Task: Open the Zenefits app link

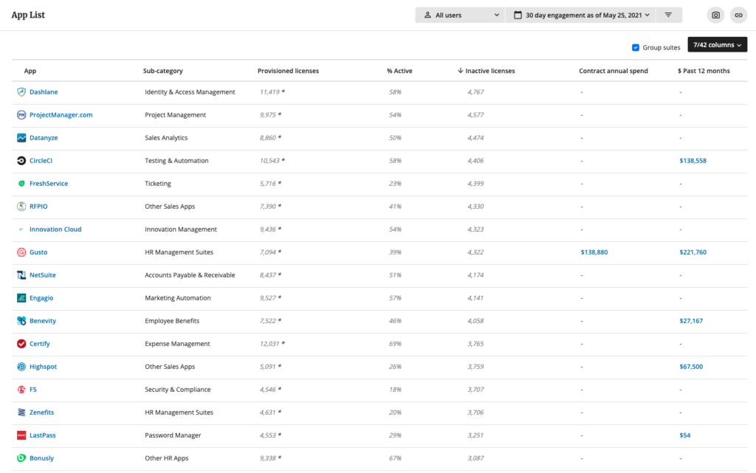Action: point(41,412)
